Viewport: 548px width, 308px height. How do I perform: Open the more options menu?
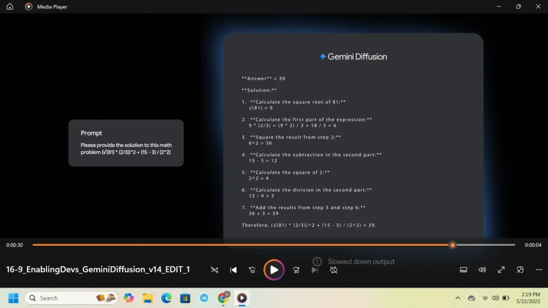(x=539, y=270)
